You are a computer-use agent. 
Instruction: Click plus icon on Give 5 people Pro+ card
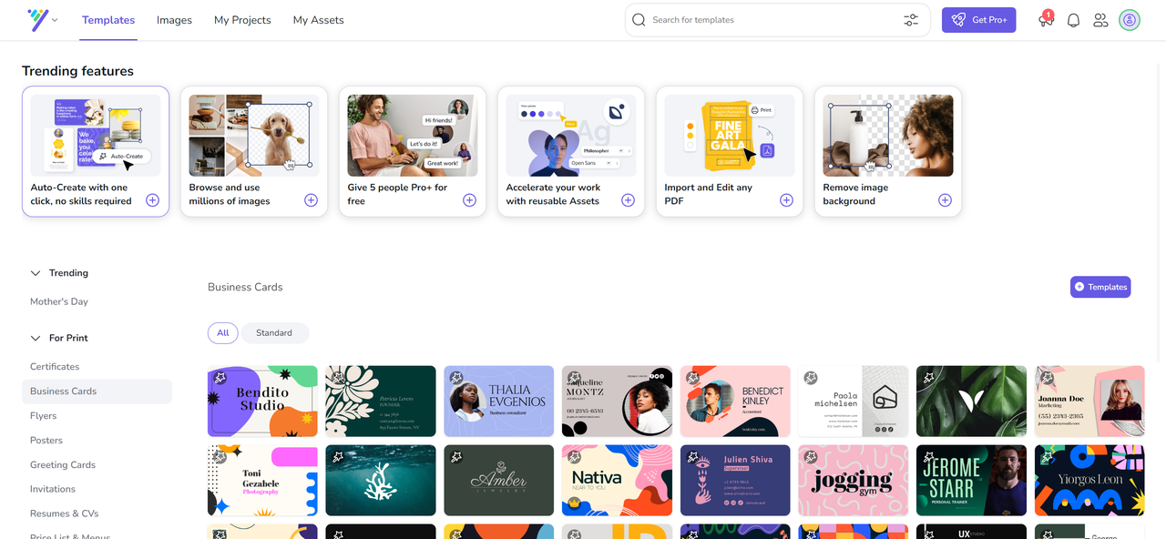click(469, 200)
